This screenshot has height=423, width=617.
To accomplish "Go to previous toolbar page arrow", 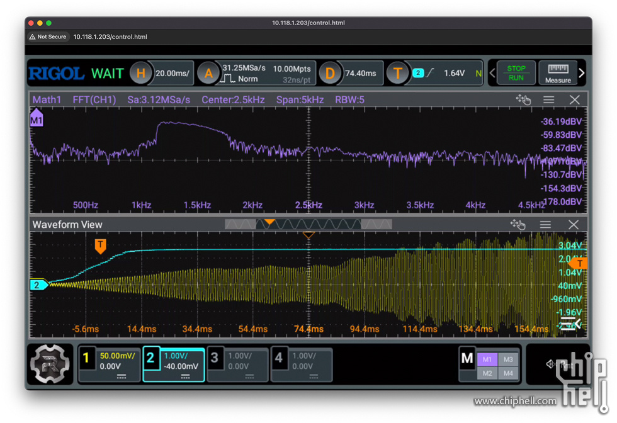I will click(x=492, y=73).
